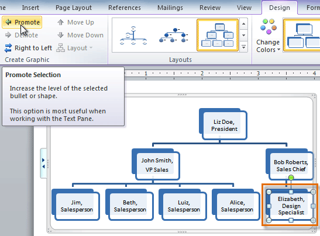Toggle Right to Left direction

28,48
